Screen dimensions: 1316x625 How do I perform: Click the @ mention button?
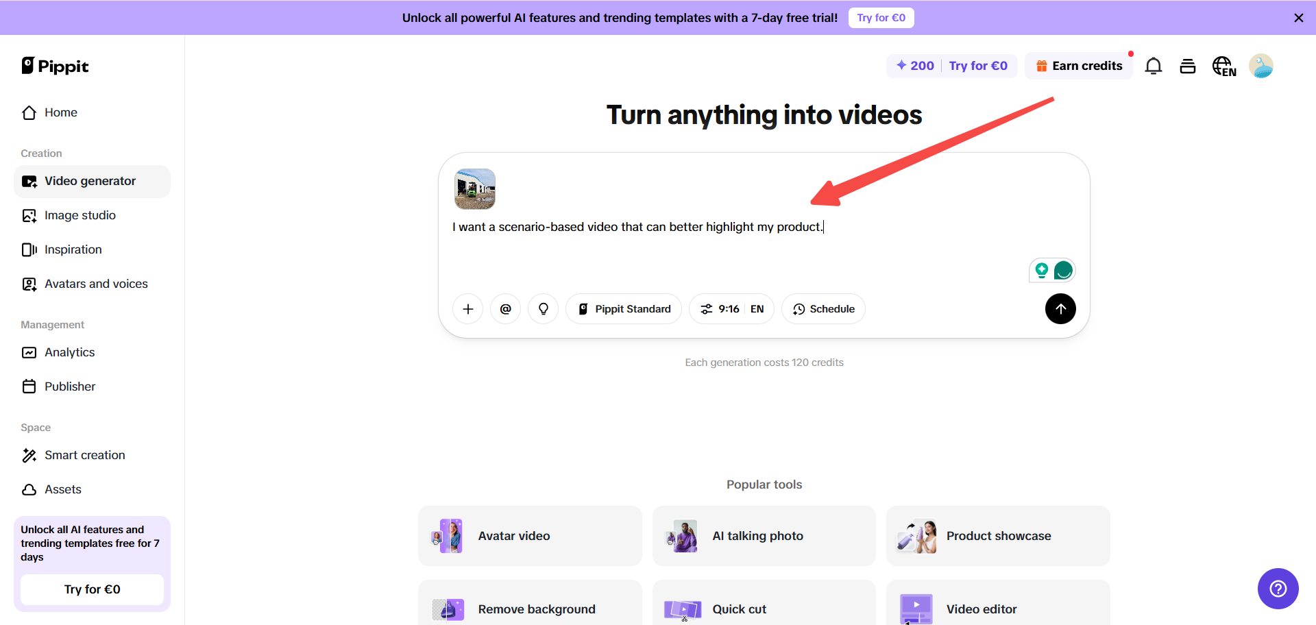pyautogui.click(x=506, y=309)
